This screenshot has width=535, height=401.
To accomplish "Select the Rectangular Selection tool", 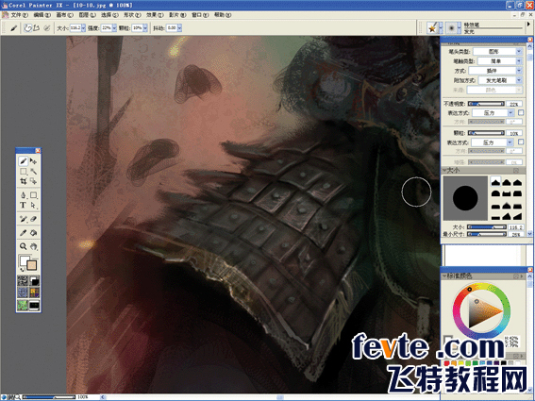I will [x=24, y=171].
